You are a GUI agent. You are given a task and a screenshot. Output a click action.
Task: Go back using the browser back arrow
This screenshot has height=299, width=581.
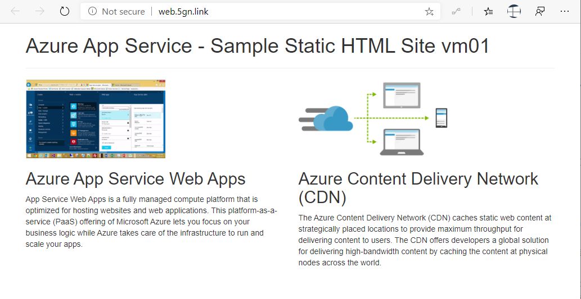point(16,11)
